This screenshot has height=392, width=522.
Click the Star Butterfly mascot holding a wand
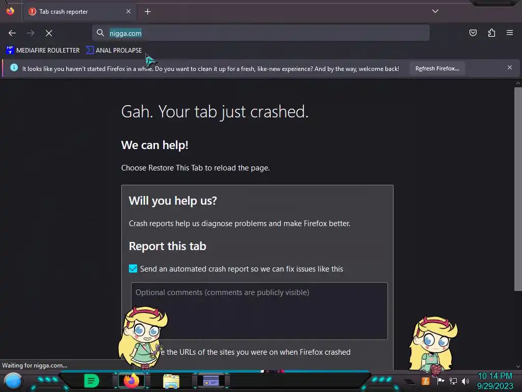pyautogui.click(x=143, y=337)
